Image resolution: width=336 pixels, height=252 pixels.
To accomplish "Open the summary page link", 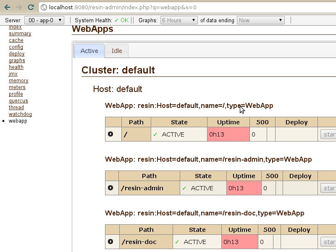I will (20, 34).
